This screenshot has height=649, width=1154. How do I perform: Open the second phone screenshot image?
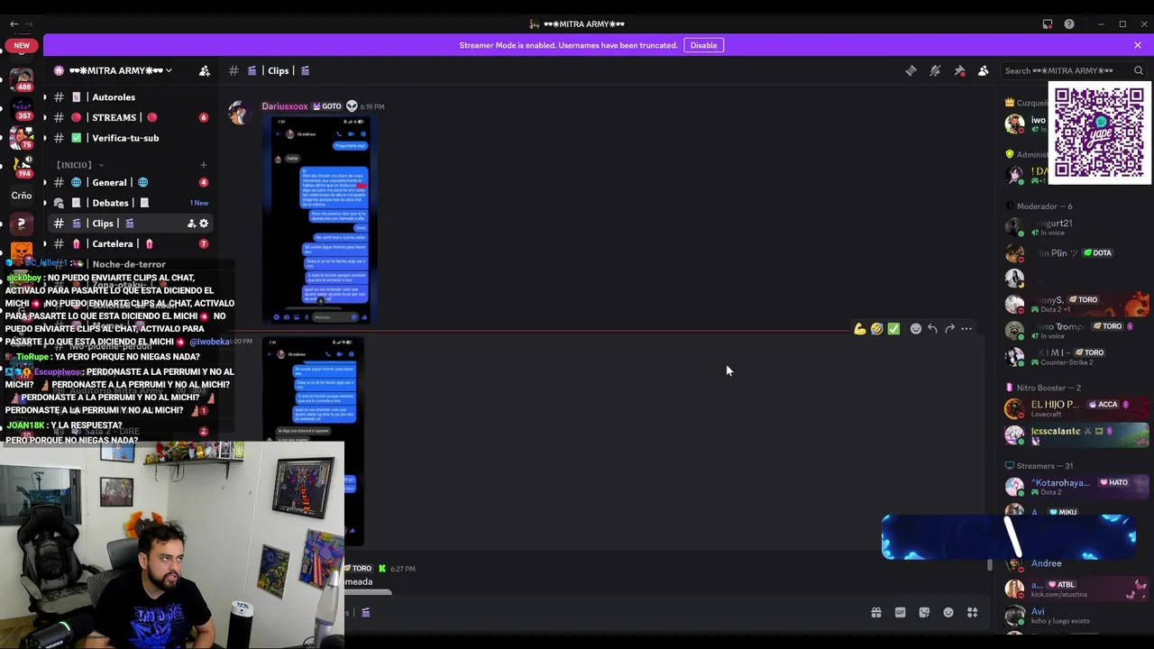(x=313, y=442)
